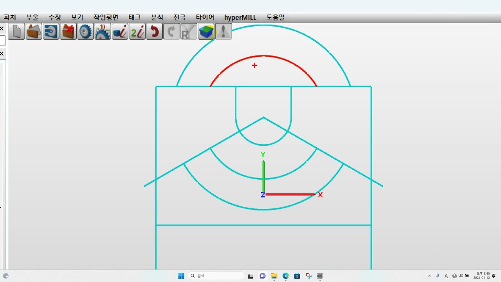Click the upper X close button at left panel
This screenshot has width=501, height=282.
[x=2, y=29]
